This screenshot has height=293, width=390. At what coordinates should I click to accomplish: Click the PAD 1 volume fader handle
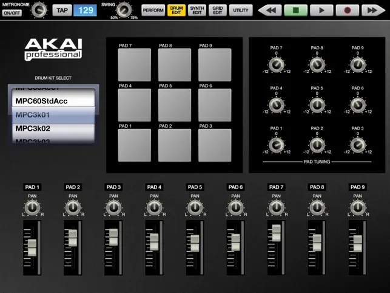(32, 247)
